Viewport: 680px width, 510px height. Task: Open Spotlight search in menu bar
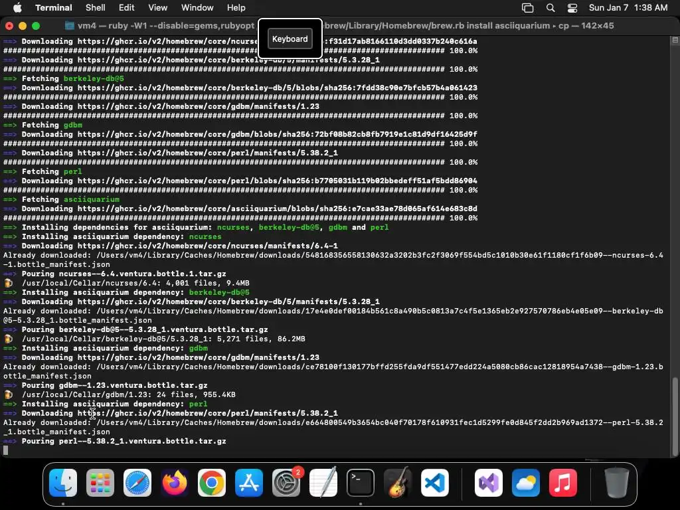[x=551, y=7]
